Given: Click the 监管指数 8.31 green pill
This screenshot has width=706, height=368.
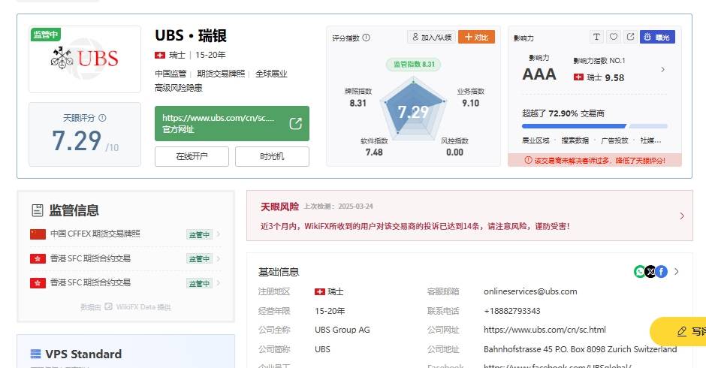Looking at the screenshot, I should (x=414, y=65).
